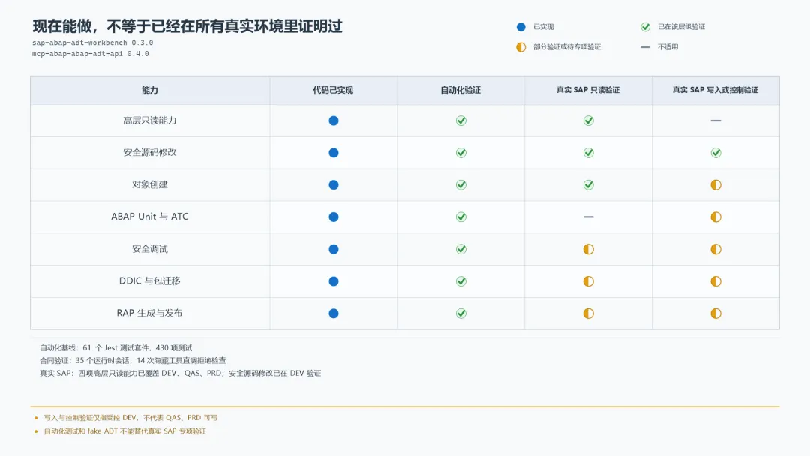Select the 安全调试 row label
This screenshot has width=810, height=456.
pos(150,249)
